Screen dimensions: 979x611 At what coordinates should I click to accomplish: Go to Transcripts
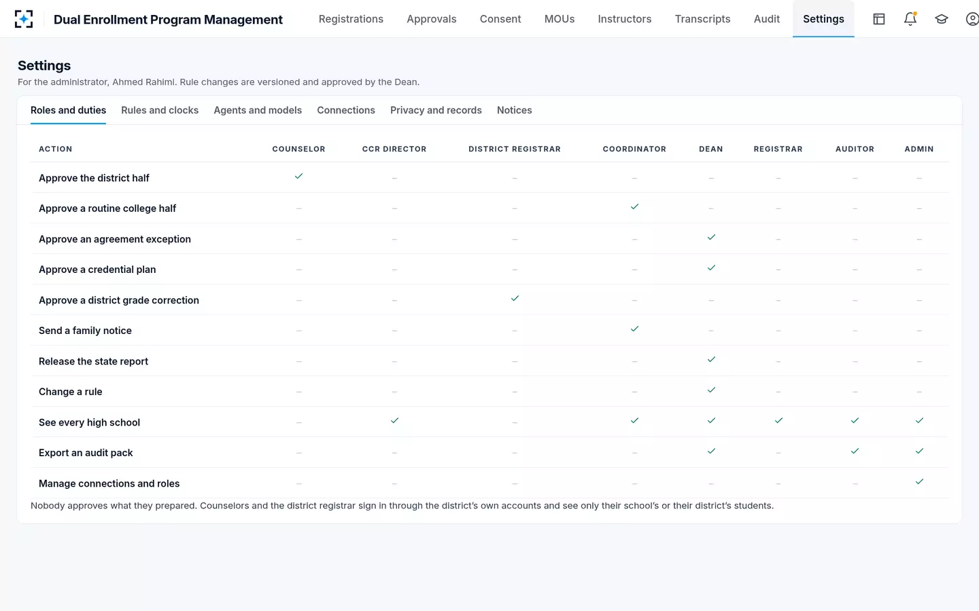point(702,19)
